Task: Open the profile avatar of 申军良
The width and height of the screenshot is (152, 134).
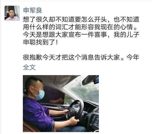Action: (12, 13)
